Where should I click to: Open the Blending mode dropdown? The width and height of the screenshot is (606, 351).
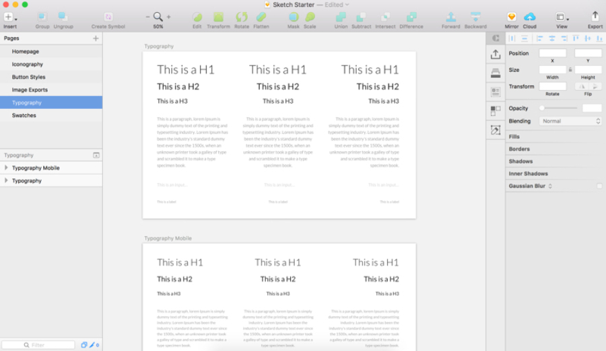pyautogui.click(x=570, y=121)
